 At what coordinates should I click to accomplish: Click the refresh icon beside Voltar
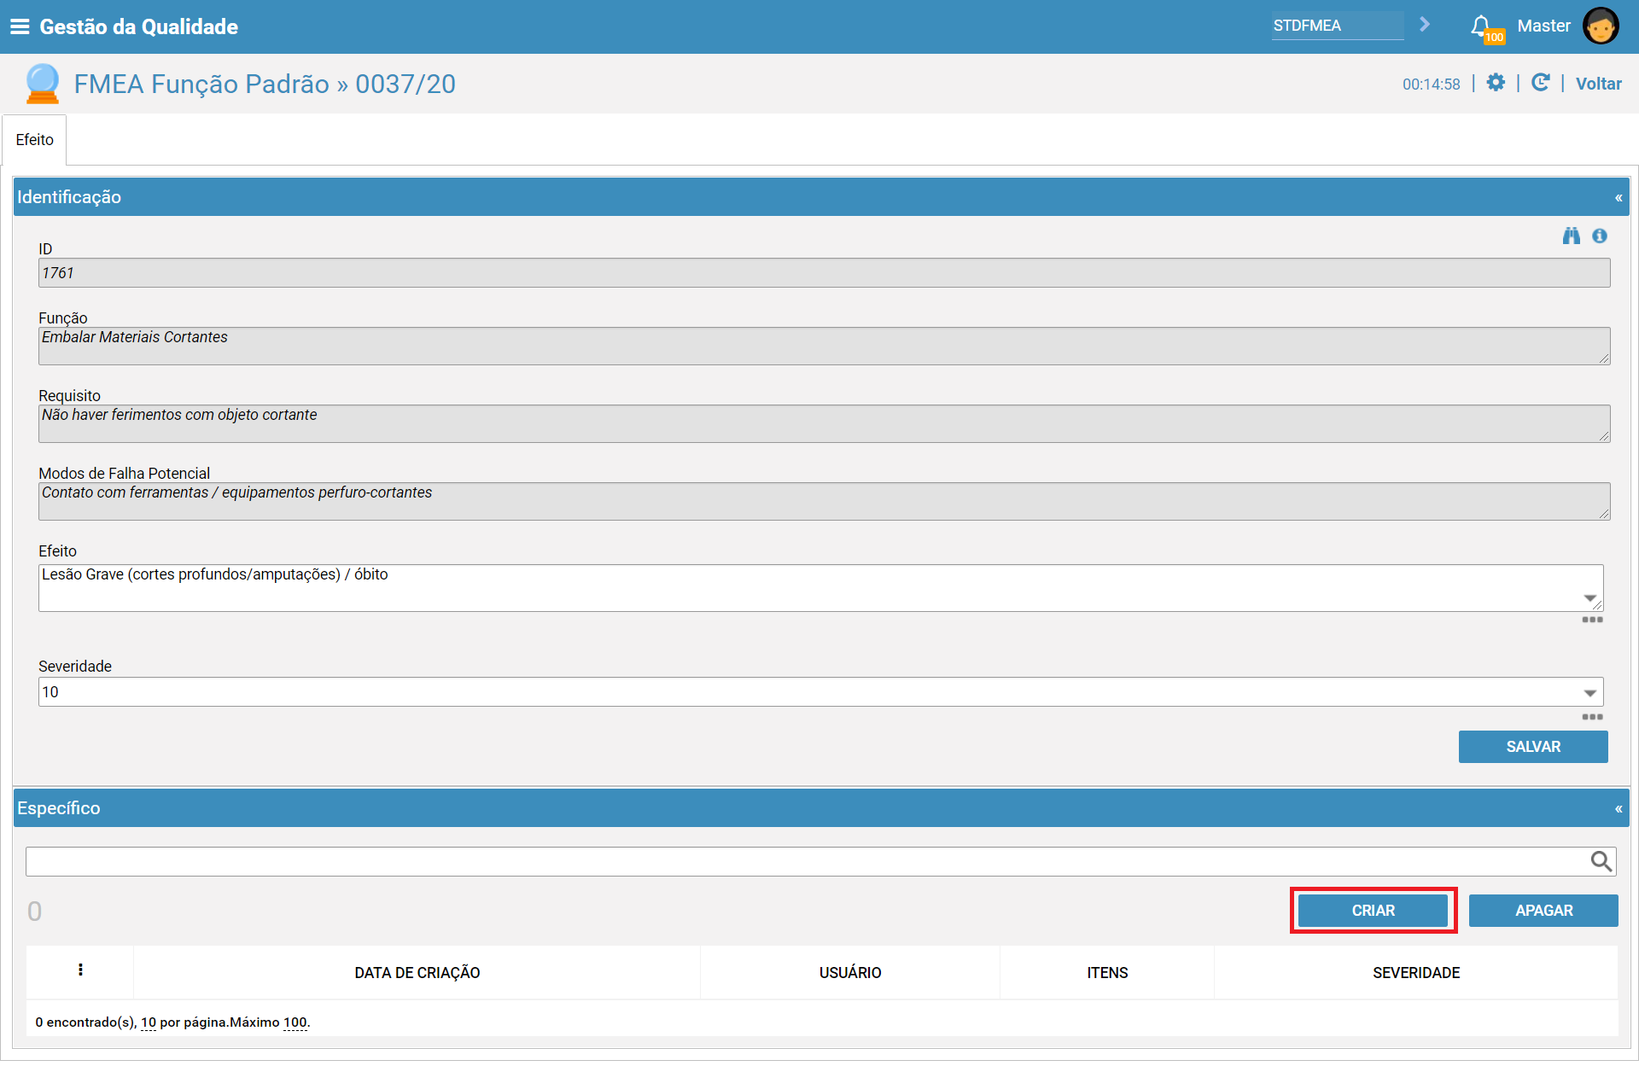pyautogui.click(x=1540, y=83)
